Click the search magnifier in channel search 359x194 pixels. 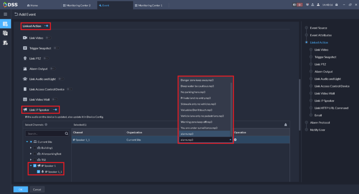(66, 134)
